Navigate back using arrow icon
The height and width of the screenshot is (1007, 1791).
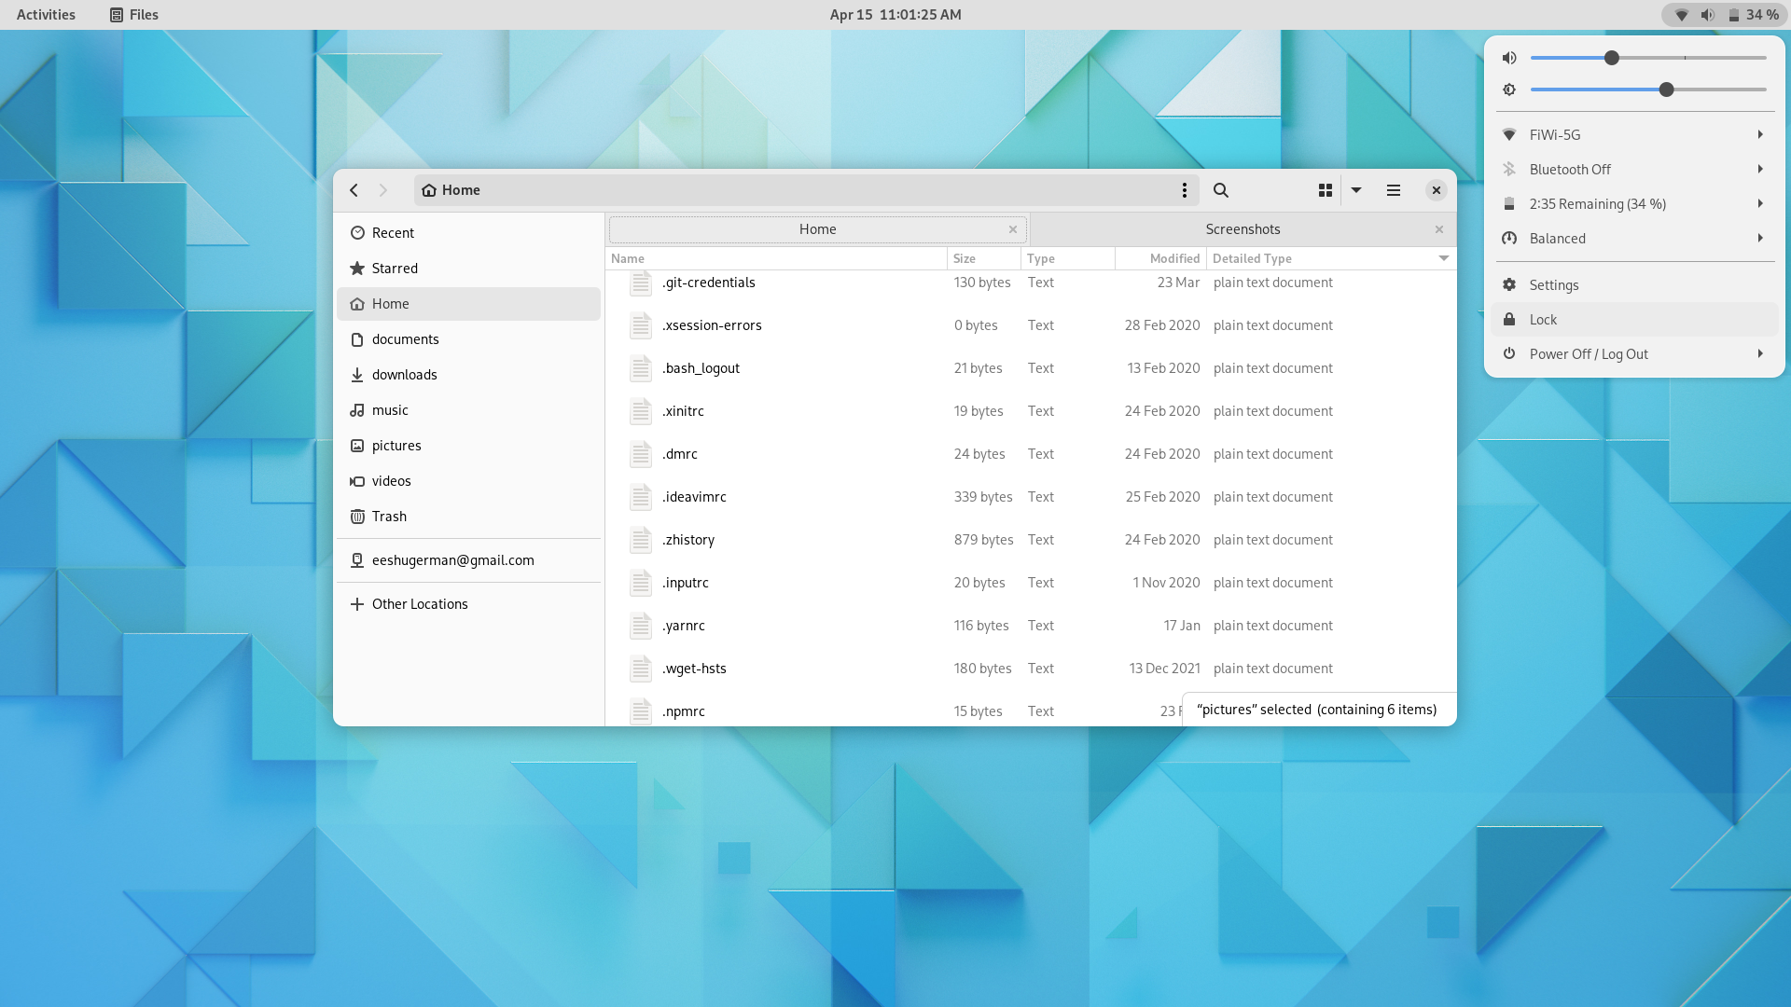[354, 189]
